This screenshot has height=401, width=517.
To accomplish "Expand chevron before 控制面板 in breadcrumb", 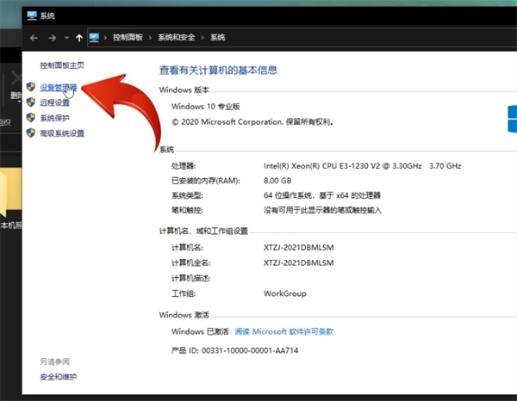I will (105, 38).
